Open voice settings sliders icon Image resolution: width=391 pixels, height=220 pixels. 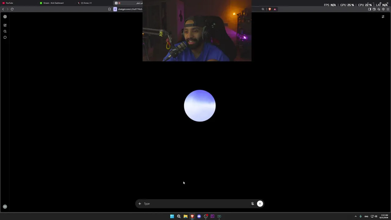pos(383,17)
